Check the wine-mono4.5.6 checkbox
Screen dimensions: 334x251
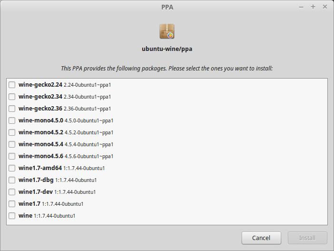(x=12, y=156)
